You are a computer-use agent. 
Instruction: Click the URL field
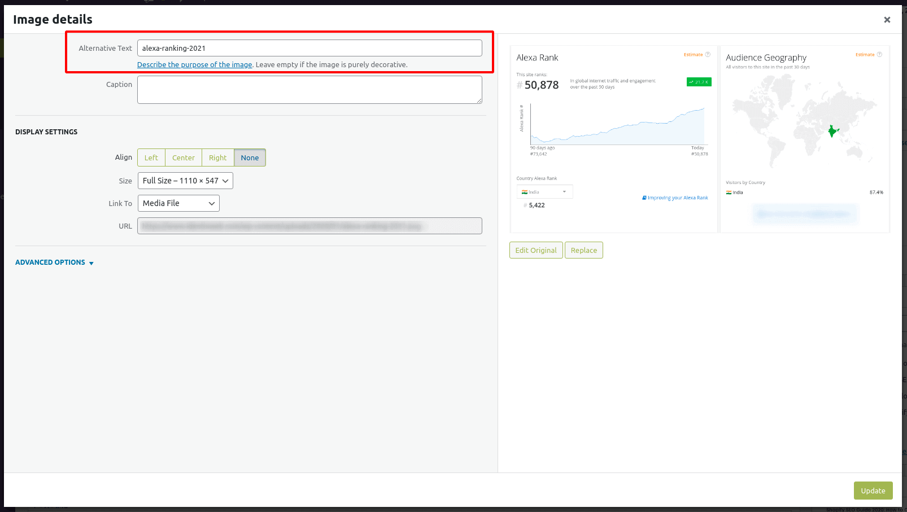pyautogui.click(x=309, y=226)
